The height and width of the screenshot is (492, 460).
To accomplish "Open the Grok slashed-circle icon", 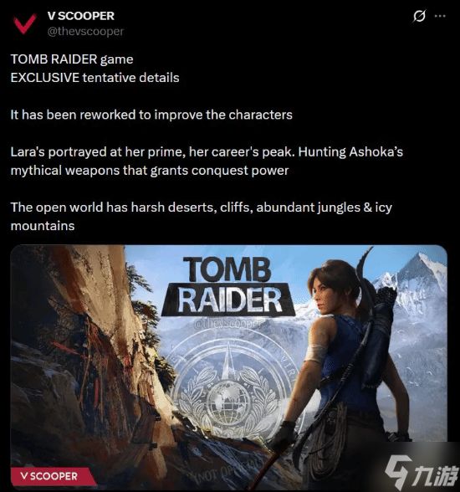I will coord(419,16).
